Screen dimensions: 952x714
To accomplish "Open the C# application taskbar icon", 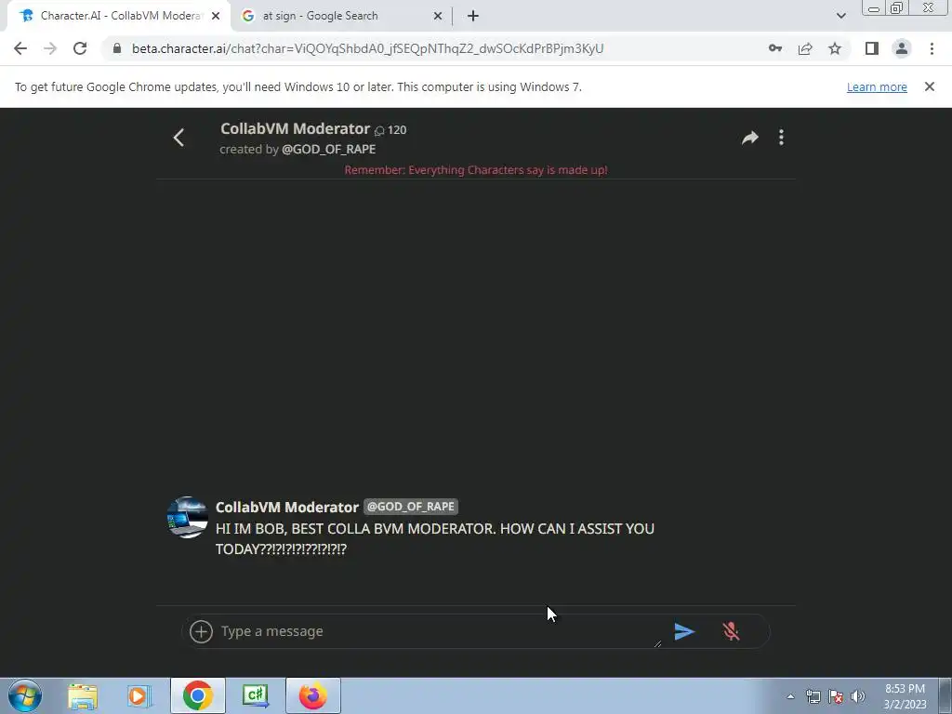I will 255,695.
